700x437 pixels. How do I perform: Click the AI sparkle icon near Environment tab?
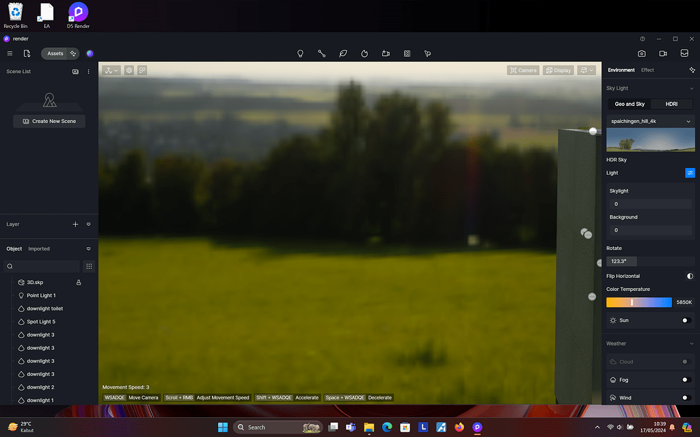(691, 69)
